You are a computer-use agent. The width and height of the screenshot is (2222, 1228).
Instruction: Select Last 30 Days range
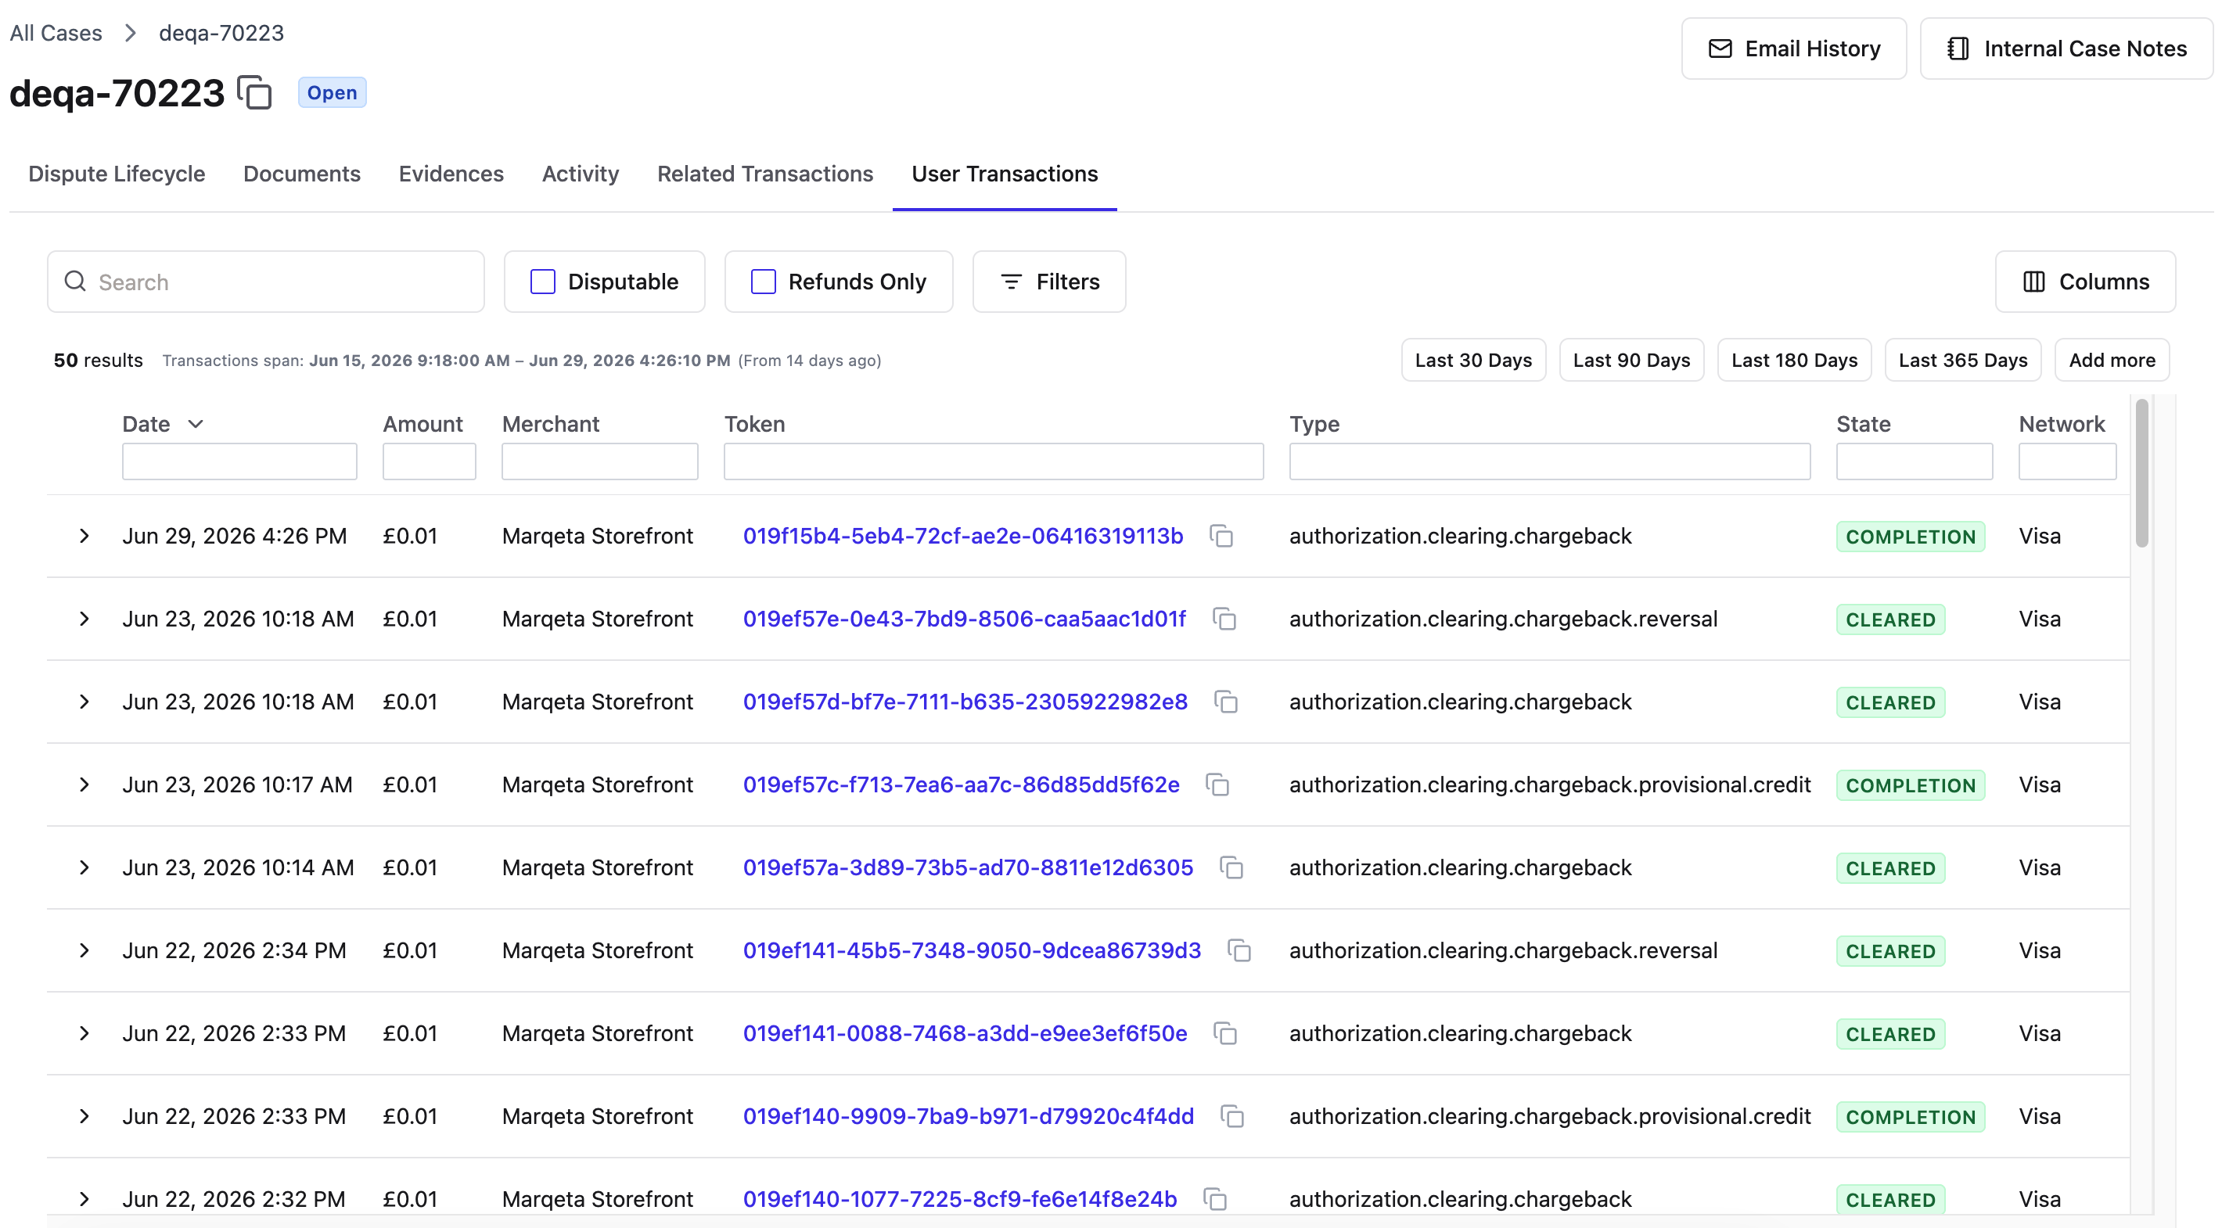pos(1473,361)
